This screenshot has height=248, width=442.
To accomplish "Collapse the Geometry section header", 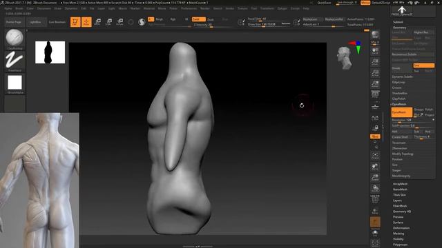I will 400,28.
